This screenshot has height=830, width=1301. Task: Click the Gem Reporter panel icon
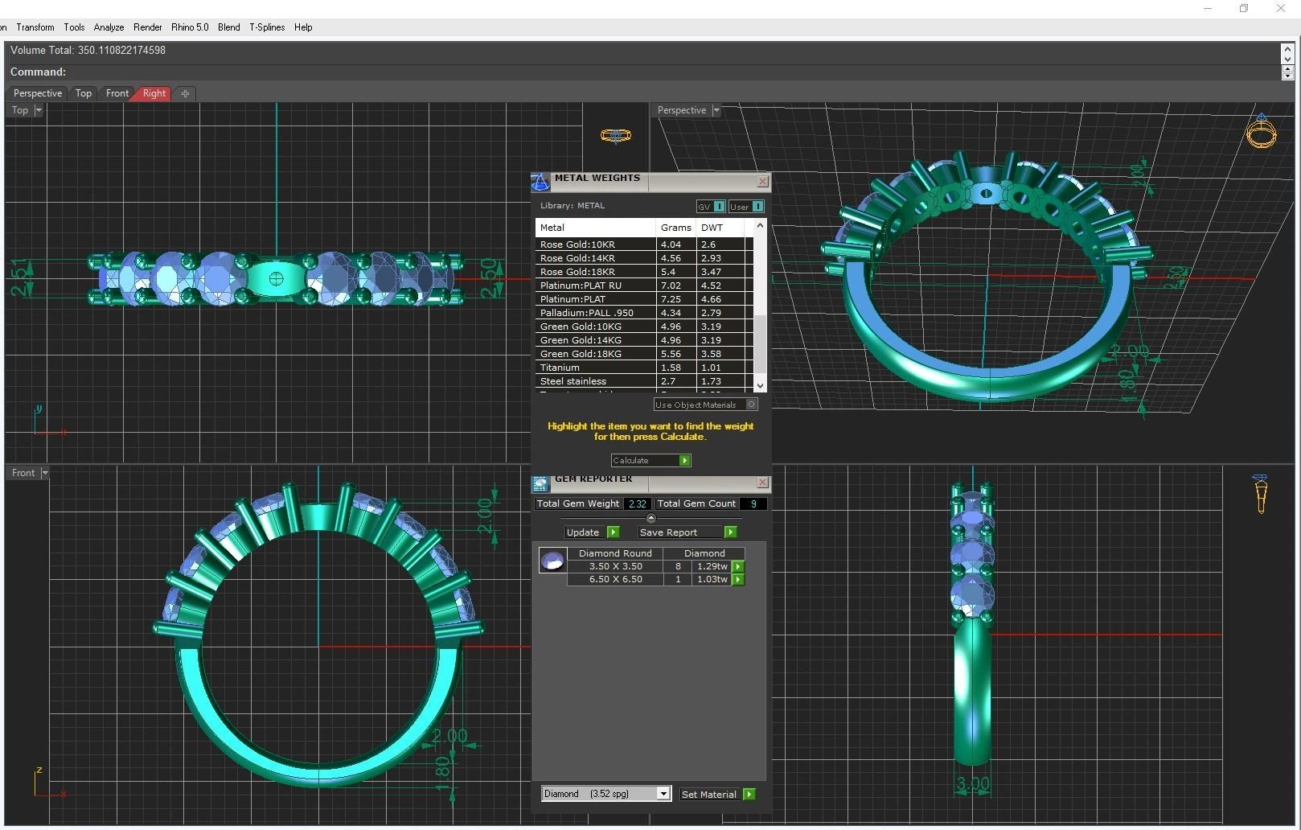coord(540,483)
